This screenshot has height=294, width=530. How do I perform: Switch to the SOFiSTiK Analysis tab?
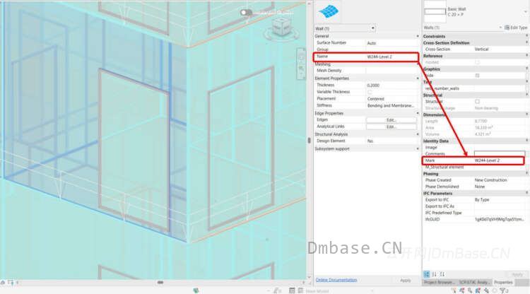click(473, 282)
